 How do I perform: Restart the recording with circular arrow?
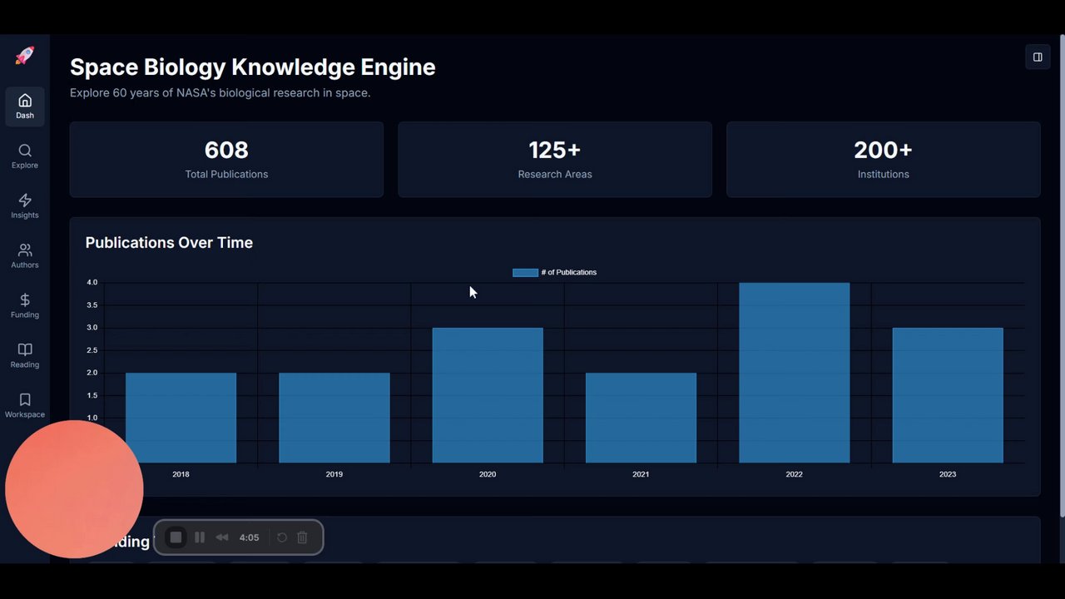pos(282,537)
